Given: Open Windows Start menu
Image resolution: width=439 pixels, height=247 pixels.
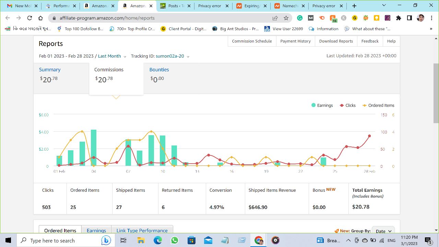Looking at the screenshot, I should (x=8, y=240).
